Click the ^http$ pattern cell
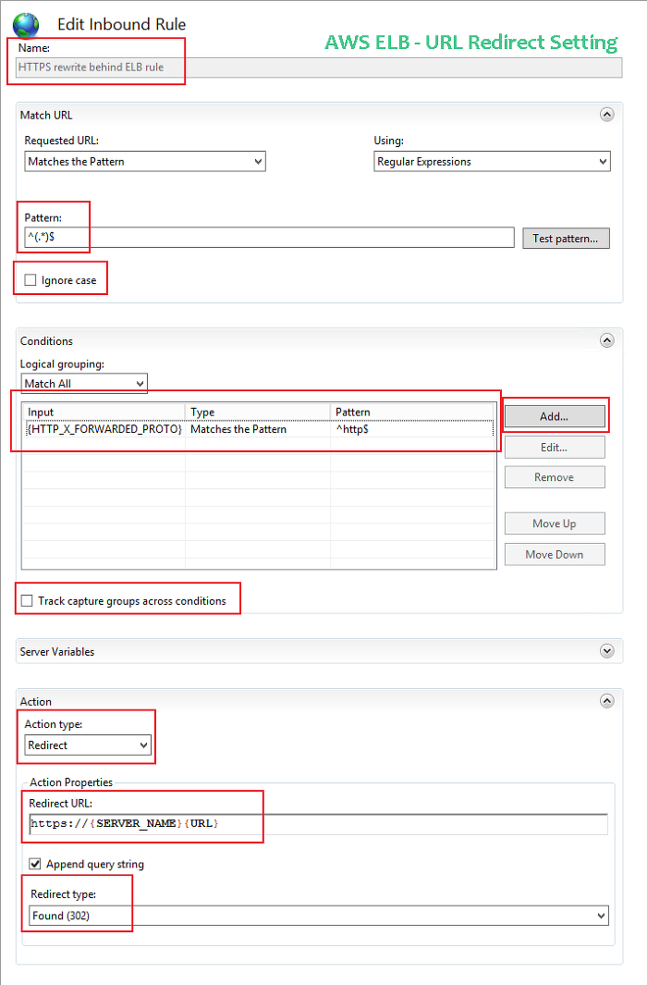 [352, 429]
